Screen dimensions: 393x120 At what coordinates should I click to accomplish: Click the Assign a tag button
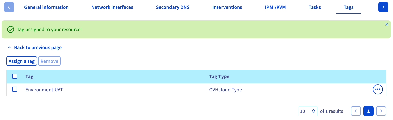tap(22, 61)
